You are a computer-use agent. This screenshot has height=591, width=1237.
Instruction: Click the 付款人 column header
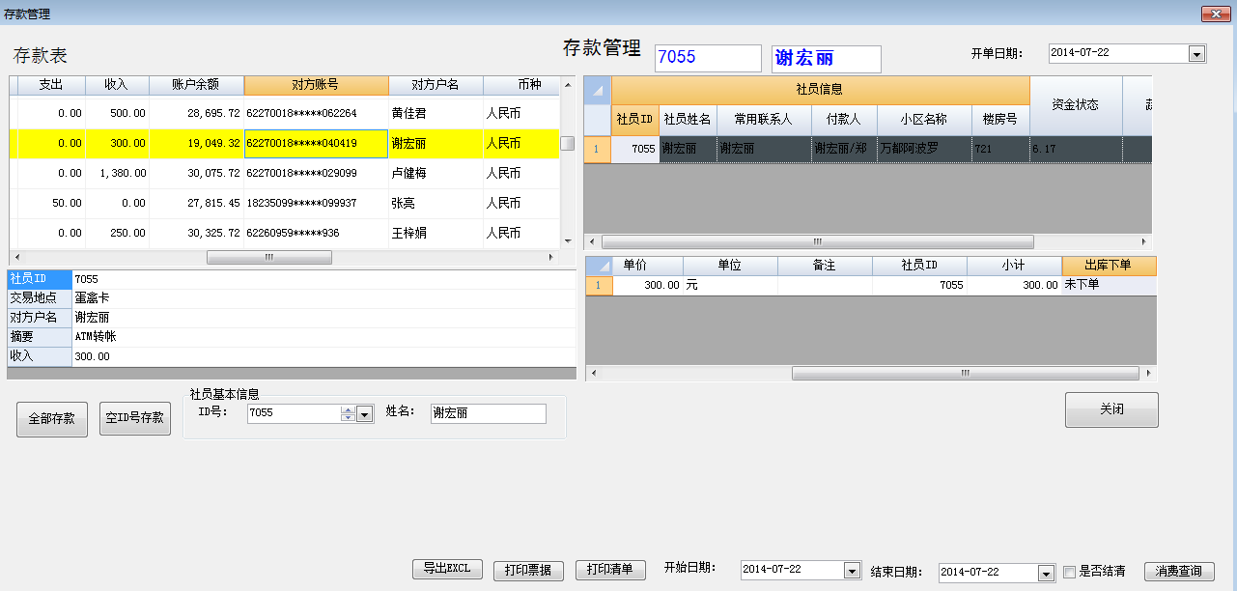tap(843, 119)
